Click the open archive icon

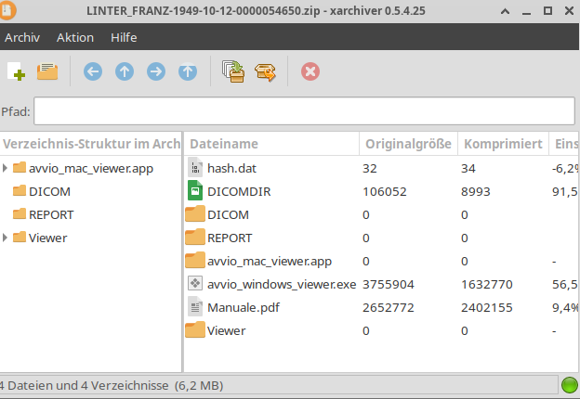47,71
